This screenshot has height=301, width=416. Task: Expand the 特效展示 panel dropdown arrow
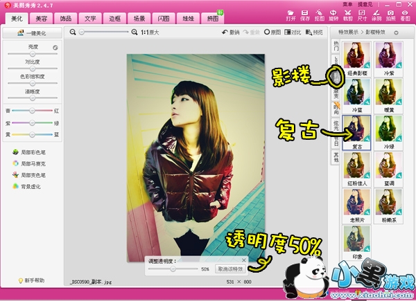coord(396,33)
